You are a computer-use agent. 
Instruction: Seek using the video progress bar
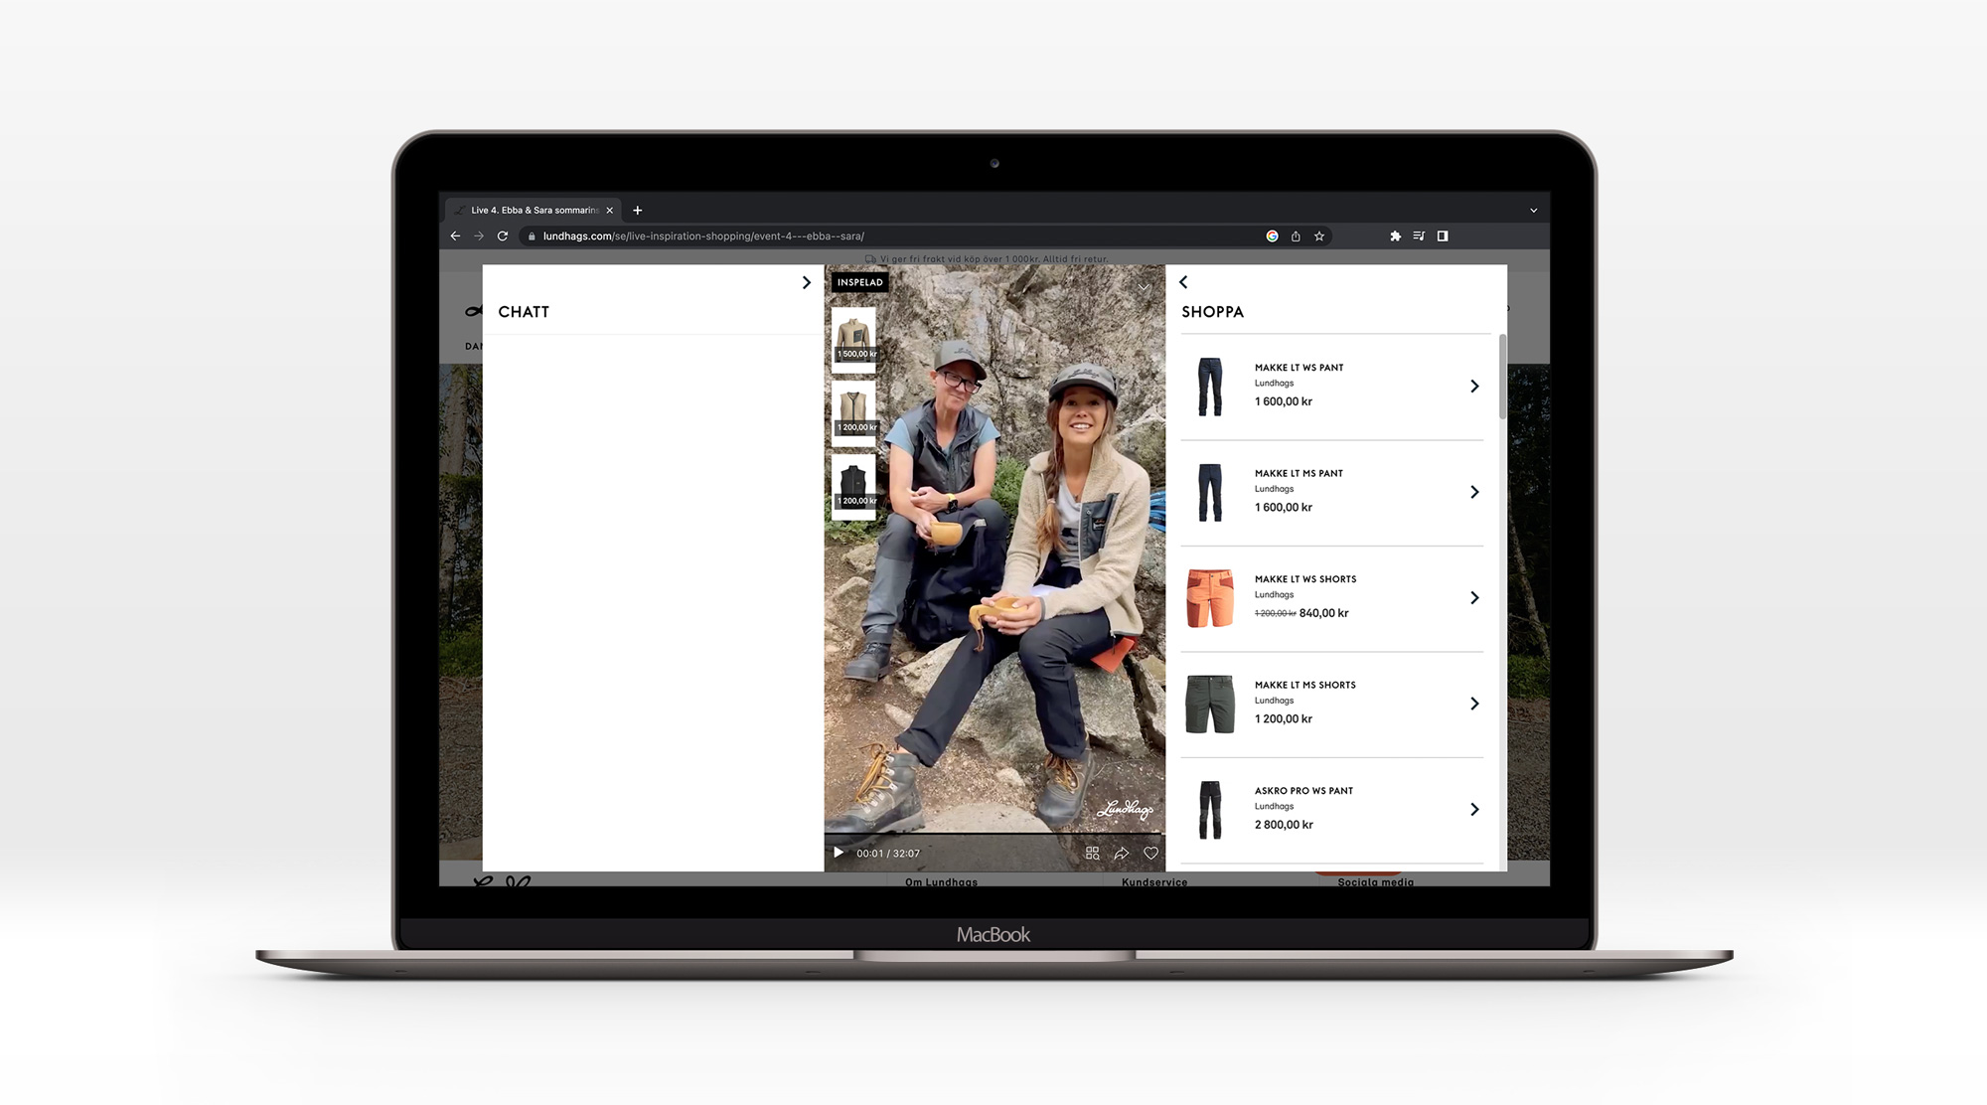994,835
